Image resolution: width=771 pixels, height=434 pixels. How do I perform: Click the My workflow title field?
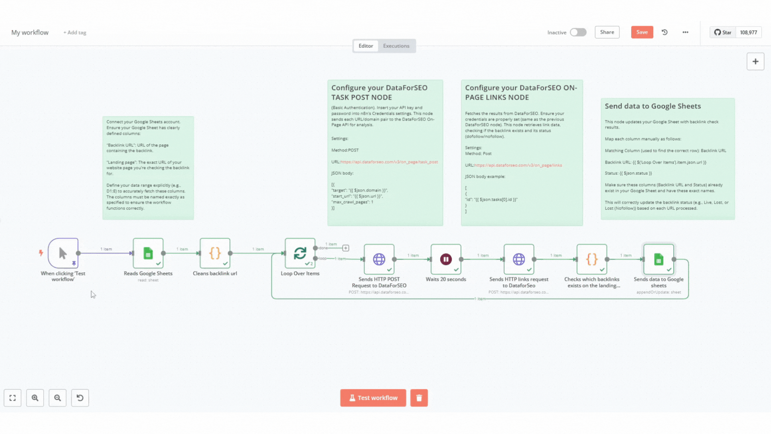pyautogui.click(x=30, y=33)
